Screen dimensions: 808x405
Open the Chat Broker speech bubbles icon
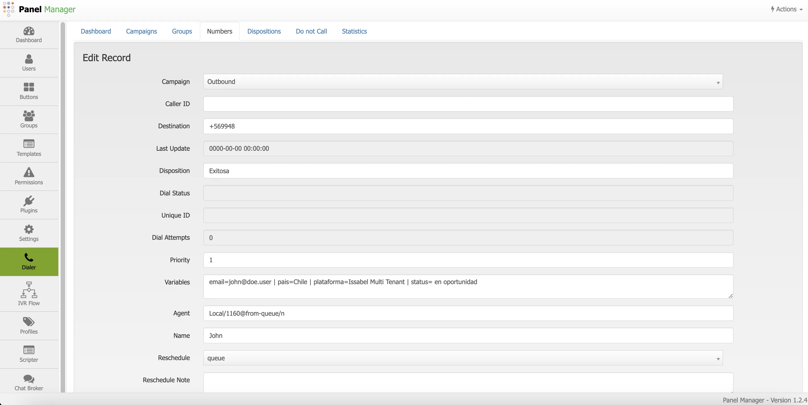29,379
